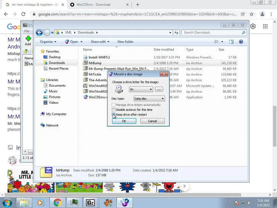Screen dimensions: 277x208
Task: Expand the address bar history dropdown
Action: point(170,32)
